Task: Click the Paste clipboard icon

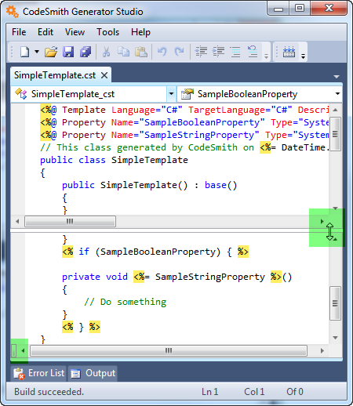Action: tap(141, 52)
